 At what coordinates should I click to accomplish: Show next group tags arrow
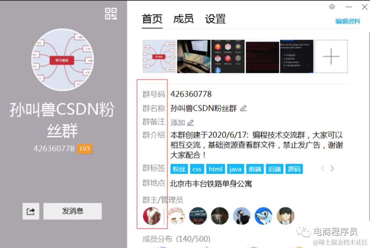click(x=332, y=168)
